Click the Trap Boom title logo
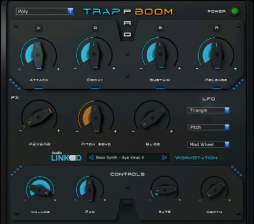The height and width of the screenshot is (224, 254). pos(128,12)
